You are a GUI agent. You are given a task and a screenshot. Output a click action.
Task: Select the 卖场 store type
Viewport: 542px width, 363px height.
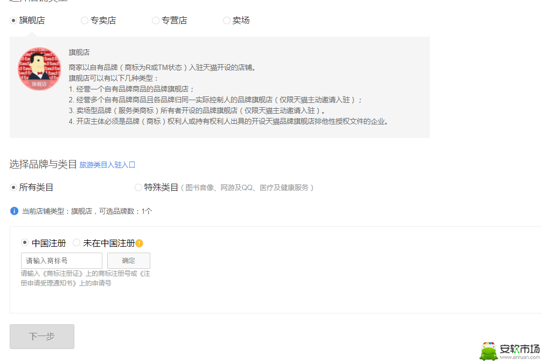click(x=227, y=20)
